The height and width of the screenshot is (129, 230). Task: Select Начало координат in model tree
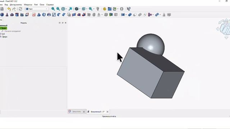tap(13, 31)
